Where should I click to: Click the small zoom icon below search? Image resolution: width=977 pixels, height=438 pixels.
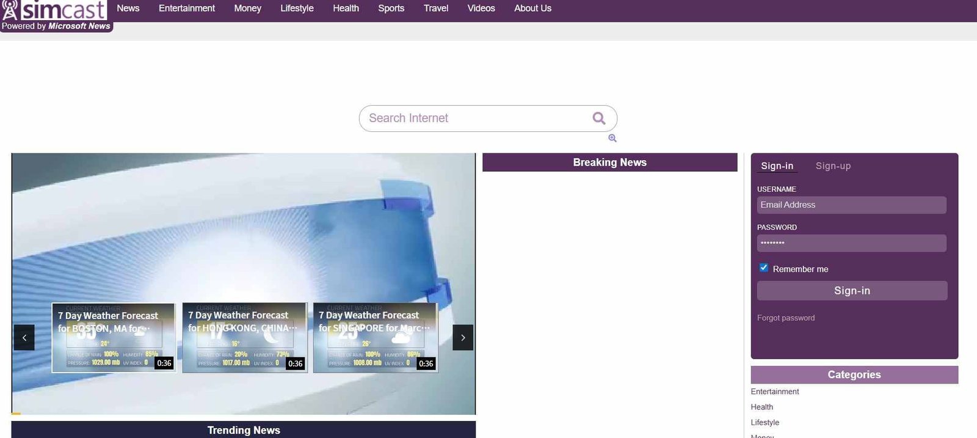click(x=612, y=139)
